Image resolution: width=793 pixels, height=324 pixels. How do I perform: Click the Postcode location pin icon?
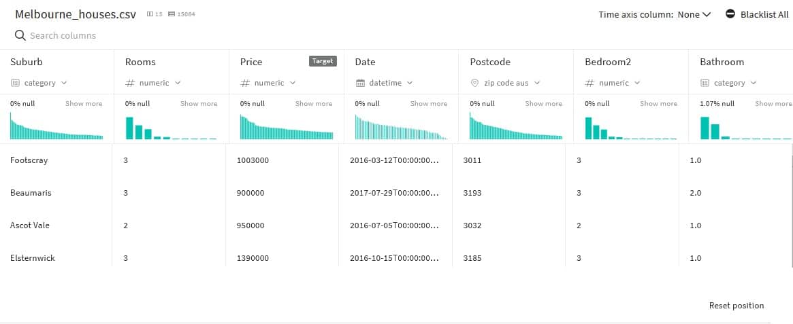pos(475,83)
